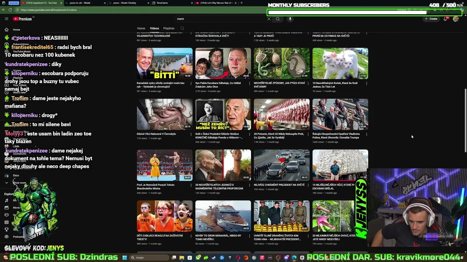Open title Nejvíce chráněný prezident na světě
The width and height of the screenshot is (467, 262).
pyautogui.click(x=279, y=185)
